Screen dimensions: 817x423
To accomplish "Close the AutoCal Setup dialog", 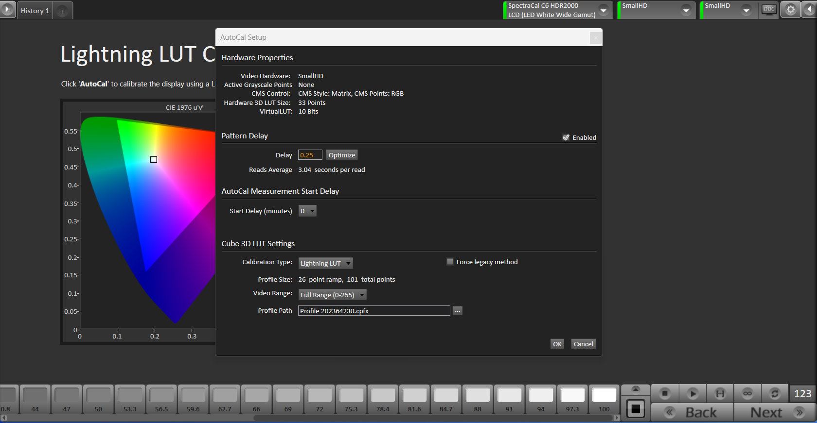I will pyautogui.click(x=595, y=38).
